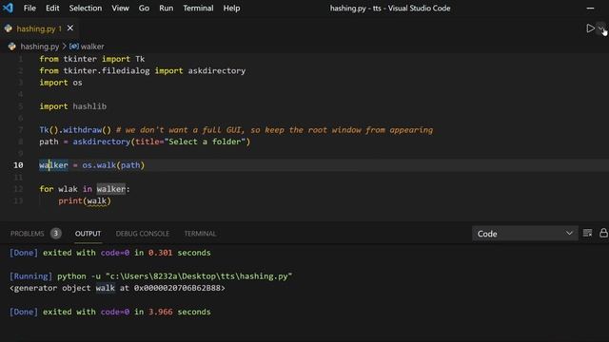Toggle the output scroll lock icon
Screen dimensions: 609x342
tap(603, 233)
